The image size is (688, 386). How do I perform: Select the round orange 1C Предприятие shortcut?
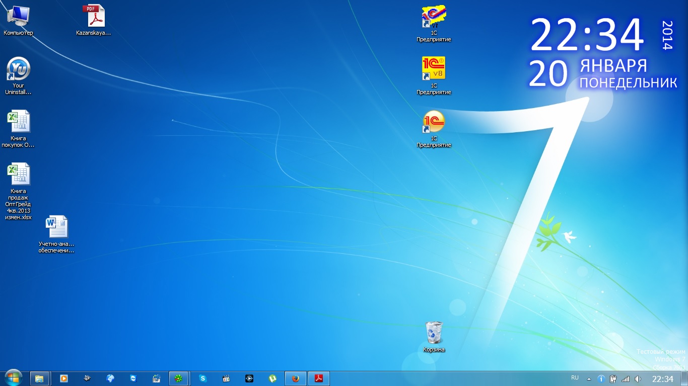434,129
